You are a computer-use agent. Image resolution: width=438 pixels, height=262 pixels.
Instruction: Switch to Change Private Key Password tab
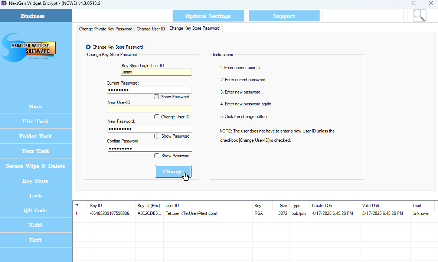click(x=105, y=29)
